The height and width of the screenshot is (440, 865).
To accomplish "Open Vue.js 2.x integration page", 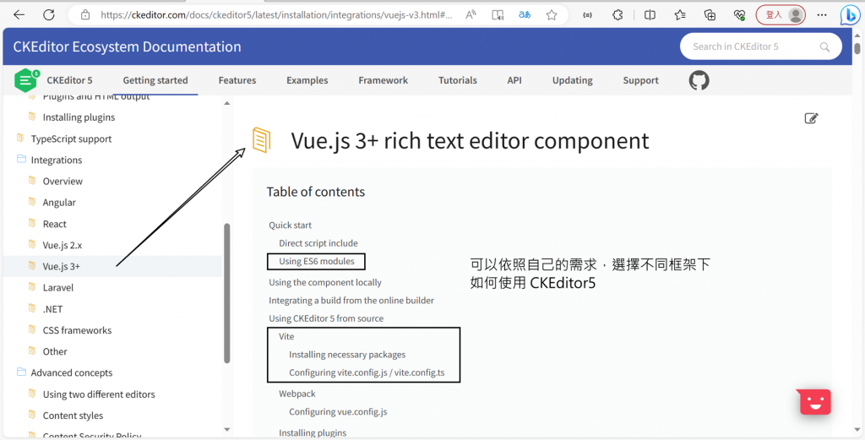I will (x=63, y=245).
